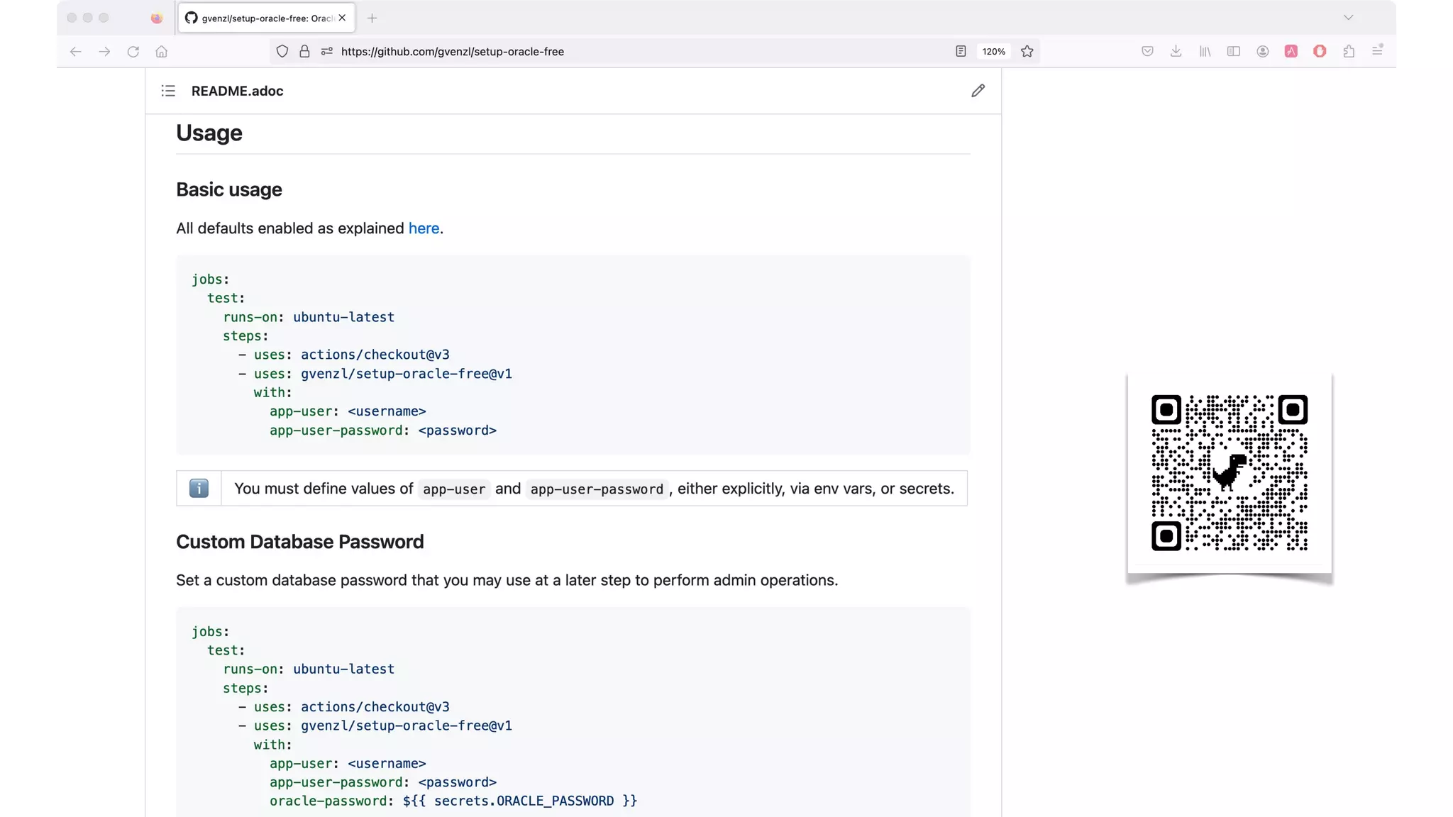
Task: Reset the 120% zoom level indicator
Action: click(x=993, y=51)
